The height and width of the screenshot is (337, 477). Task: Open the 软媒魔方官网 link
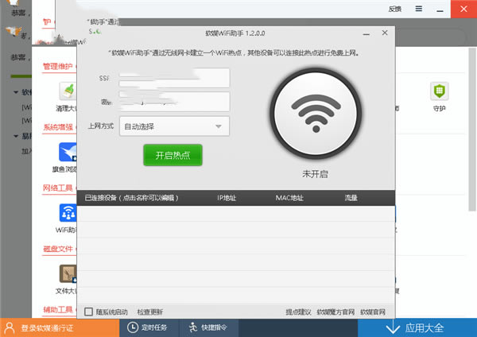tap(335, 312)
